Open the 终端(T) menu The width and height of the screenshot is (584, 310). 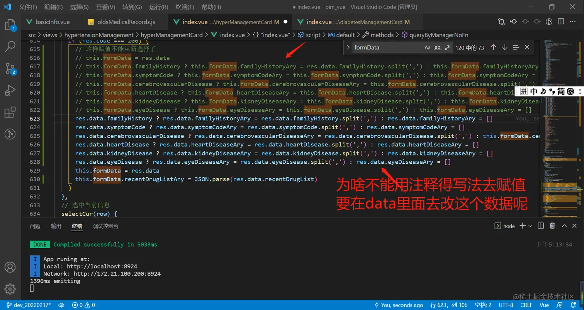coord(185,7)
